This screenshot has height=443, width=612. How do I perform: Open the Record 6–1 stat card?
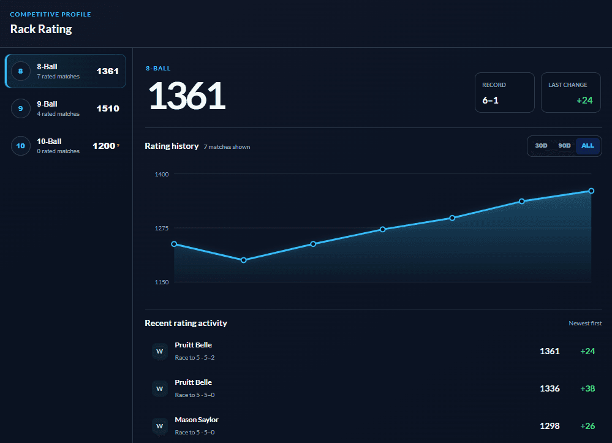click(505, 93)
